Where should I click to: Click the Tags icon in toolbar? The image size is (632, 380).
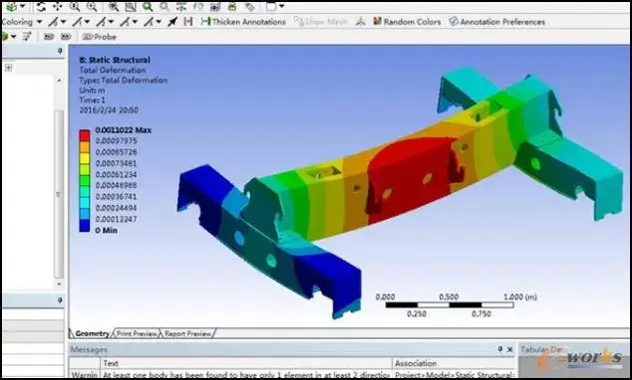pos(249,7)
